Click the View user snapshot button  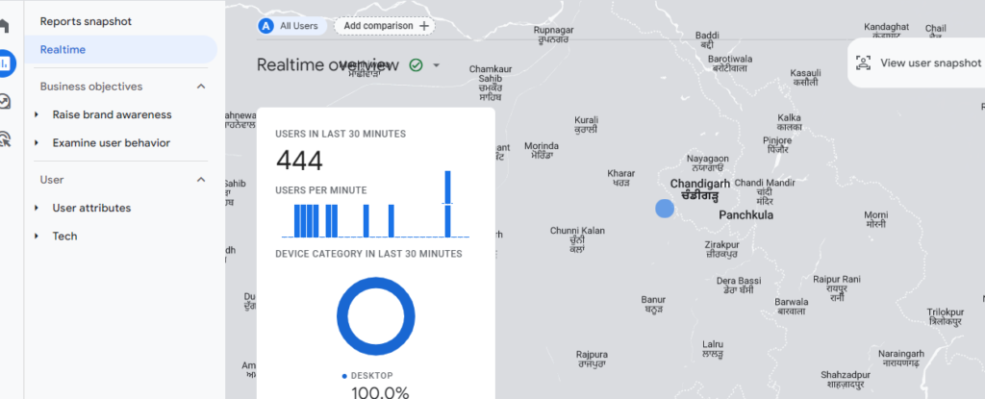pyautogui.click(x=919, y=62)
